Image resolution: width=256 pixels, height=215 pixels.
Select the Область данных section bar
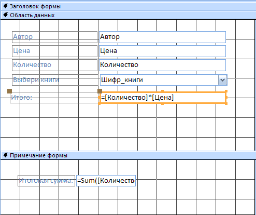coord(128,15)
